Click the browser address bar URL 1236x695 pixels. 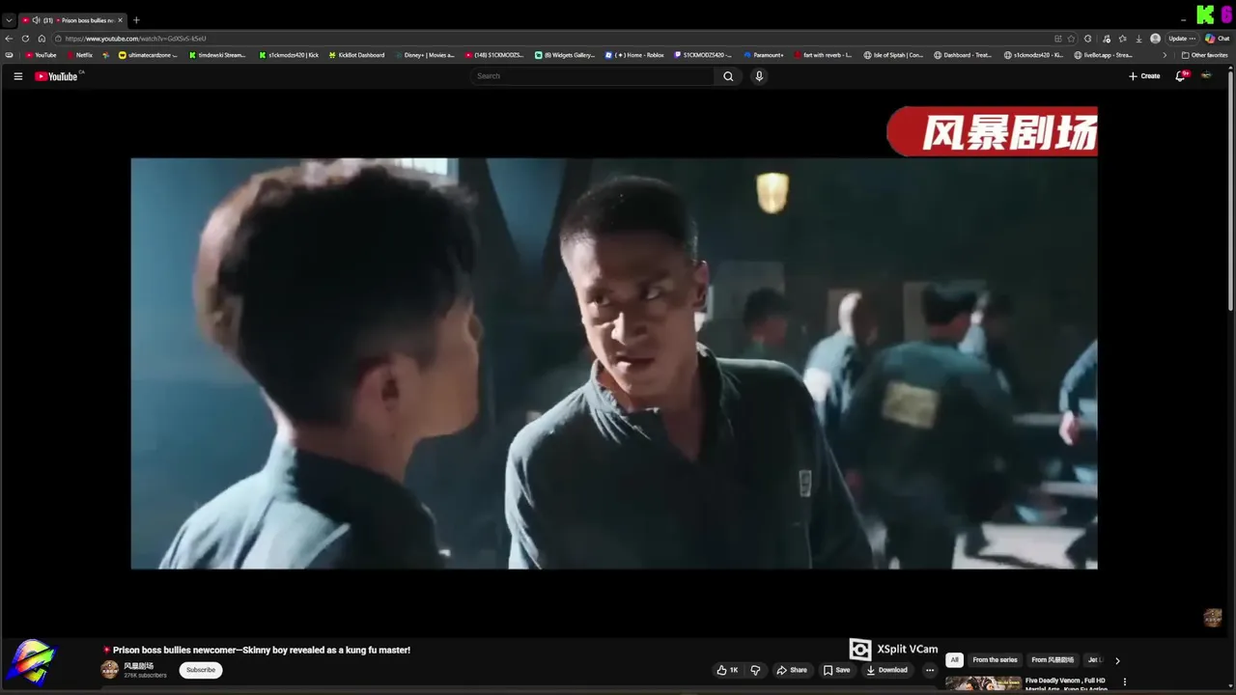[x=135, y=39]
